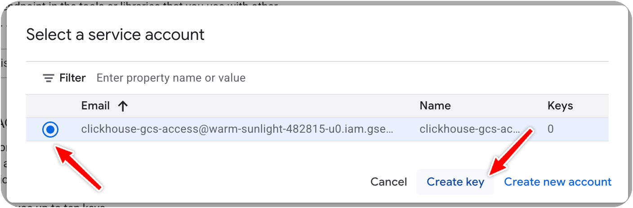The image size is (633, 208).
Task: Click the empty dialog area left of Cancel
Action: (x=225, y=182)
